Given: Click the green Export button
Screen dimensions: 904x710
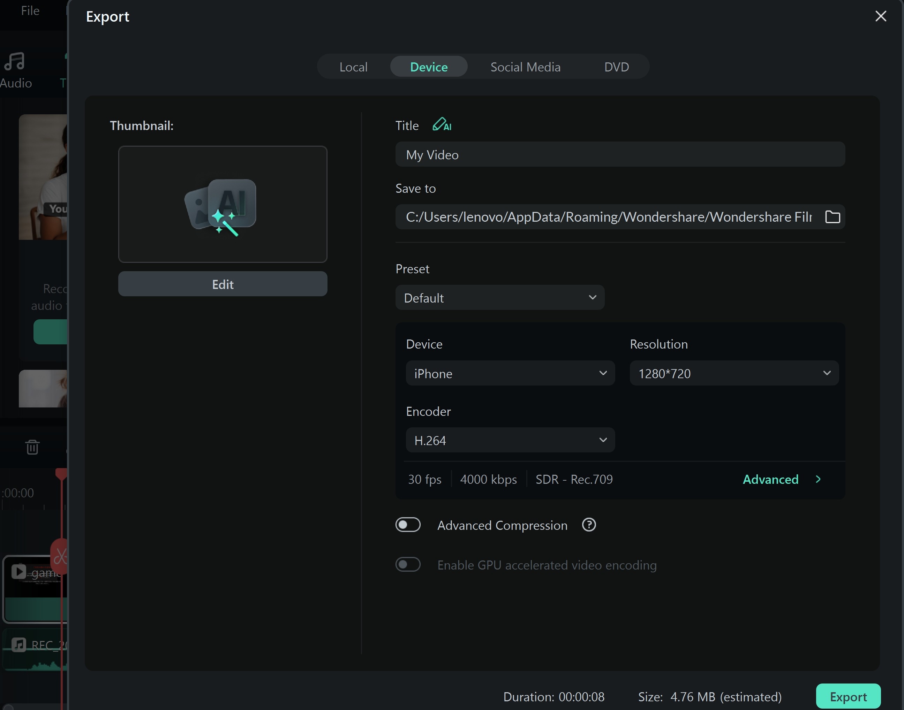Looking at the screenshot, I should tap(848, 697).
